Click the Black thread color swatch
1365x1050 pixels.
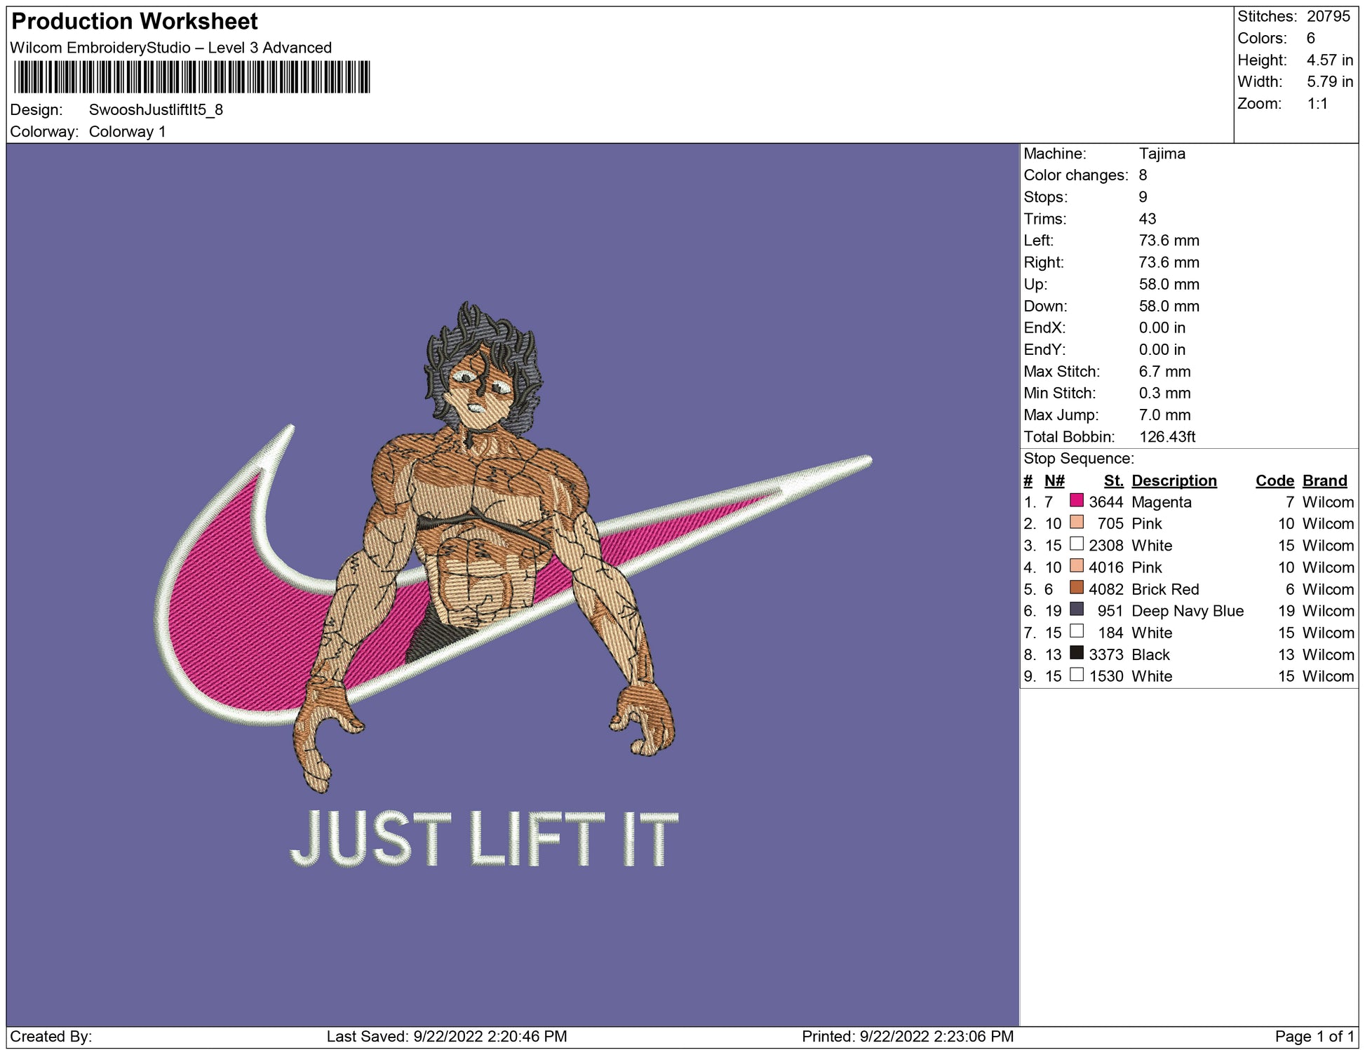pyautogui.click(x=1076, y=653)
